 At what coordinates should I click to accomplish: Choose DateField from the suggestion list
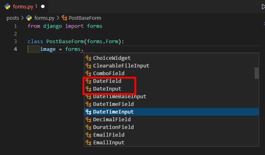point(172,81)
